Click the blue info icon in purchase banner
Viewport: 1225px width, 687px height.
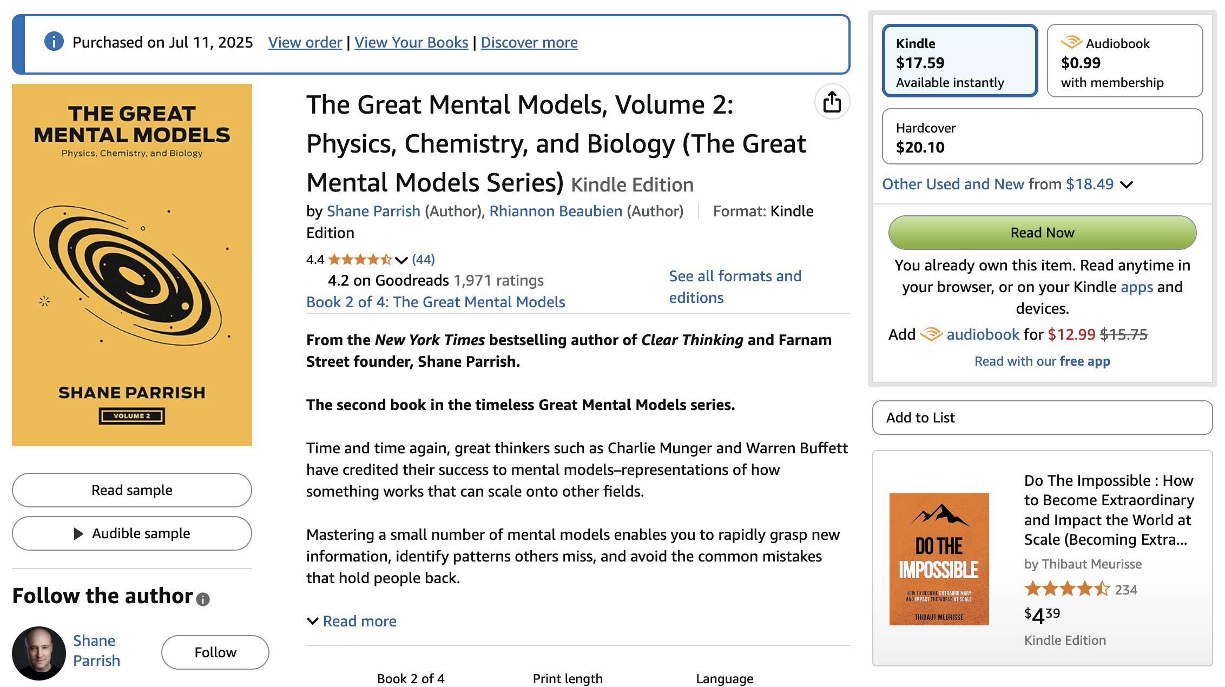54,42
